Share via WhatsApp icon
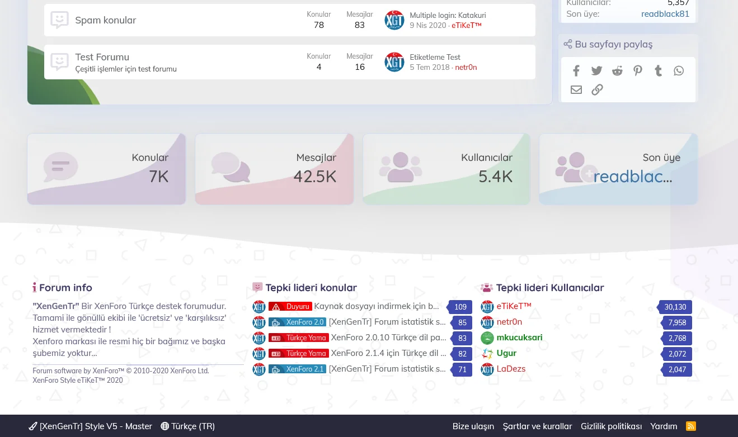Screen dimensions: 738x437 click(679, 71)
